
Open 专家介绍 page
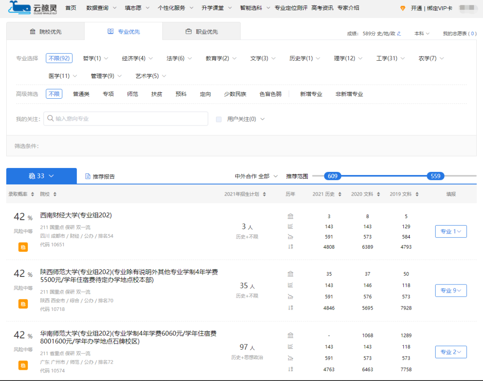pos(348,8)
